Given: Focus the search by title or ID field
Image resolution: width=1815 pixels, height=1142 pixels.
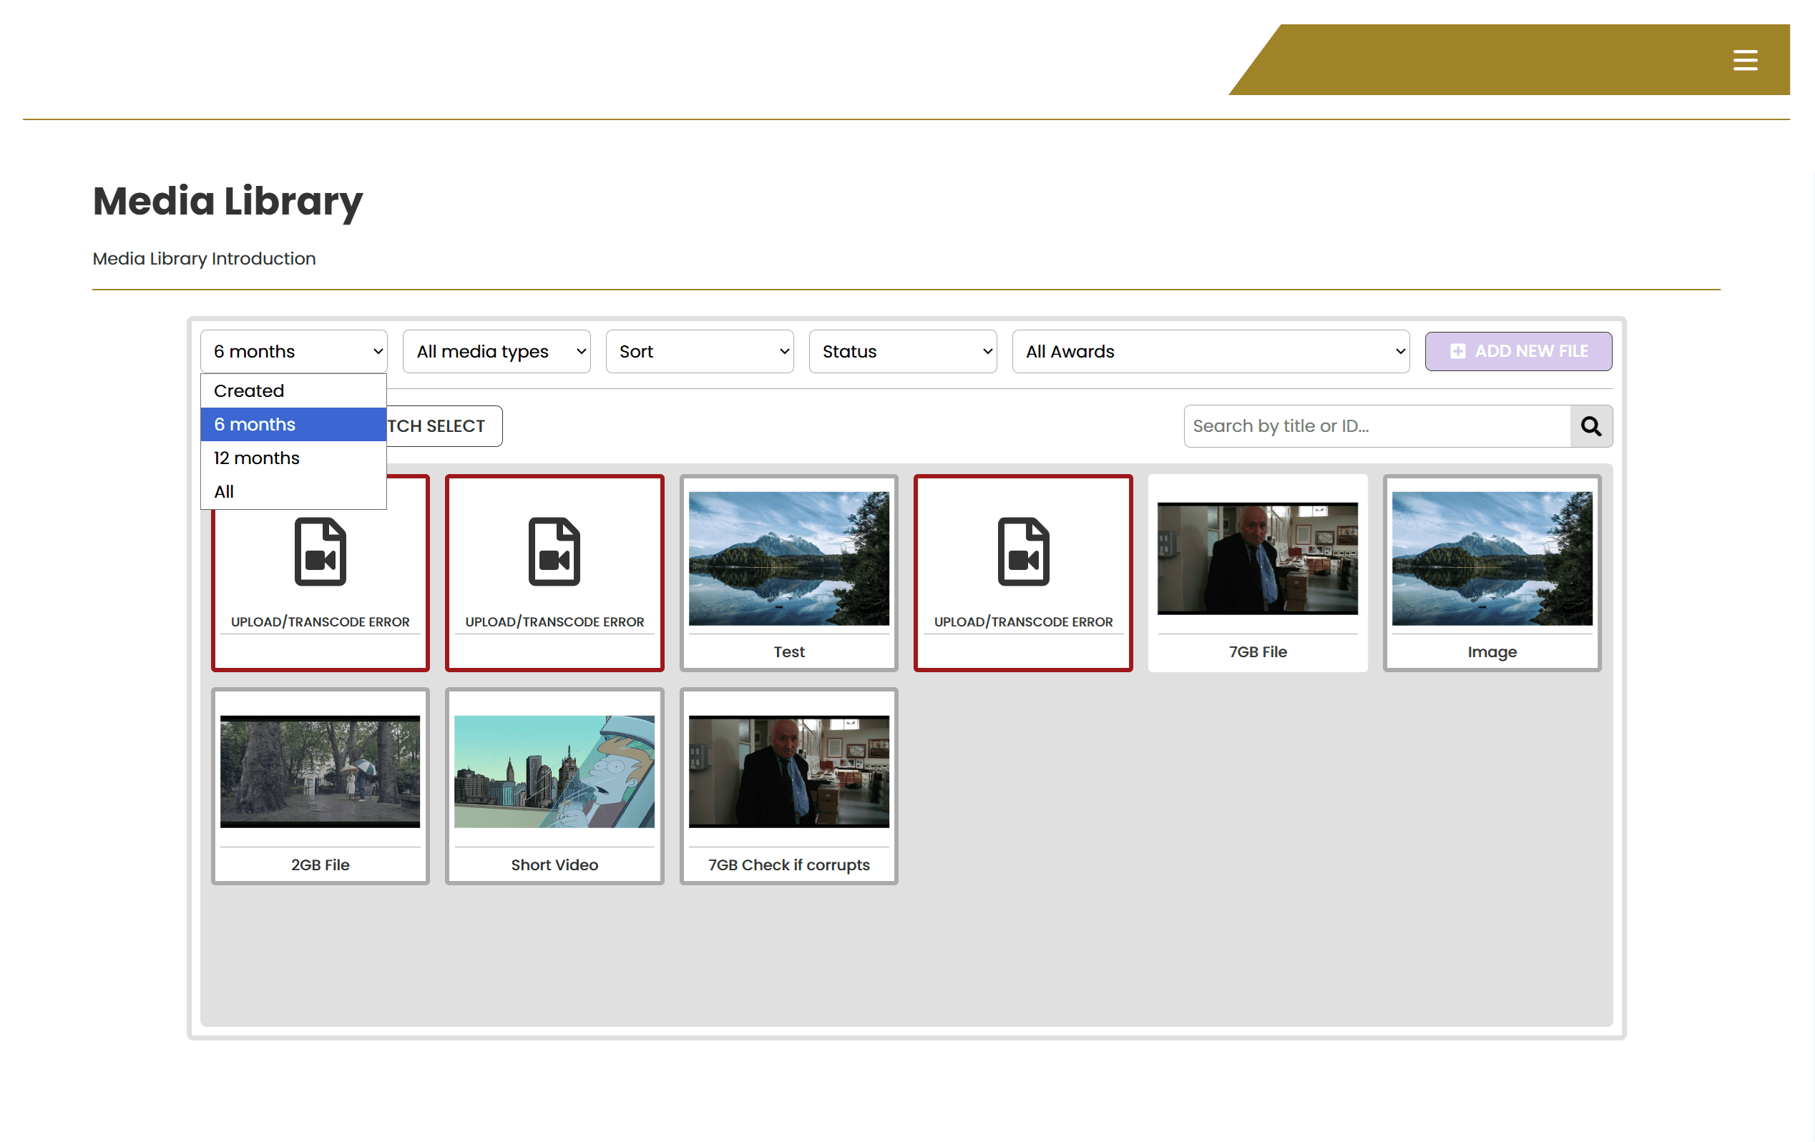Looking at the screenshot, I should pos(1376,426).
